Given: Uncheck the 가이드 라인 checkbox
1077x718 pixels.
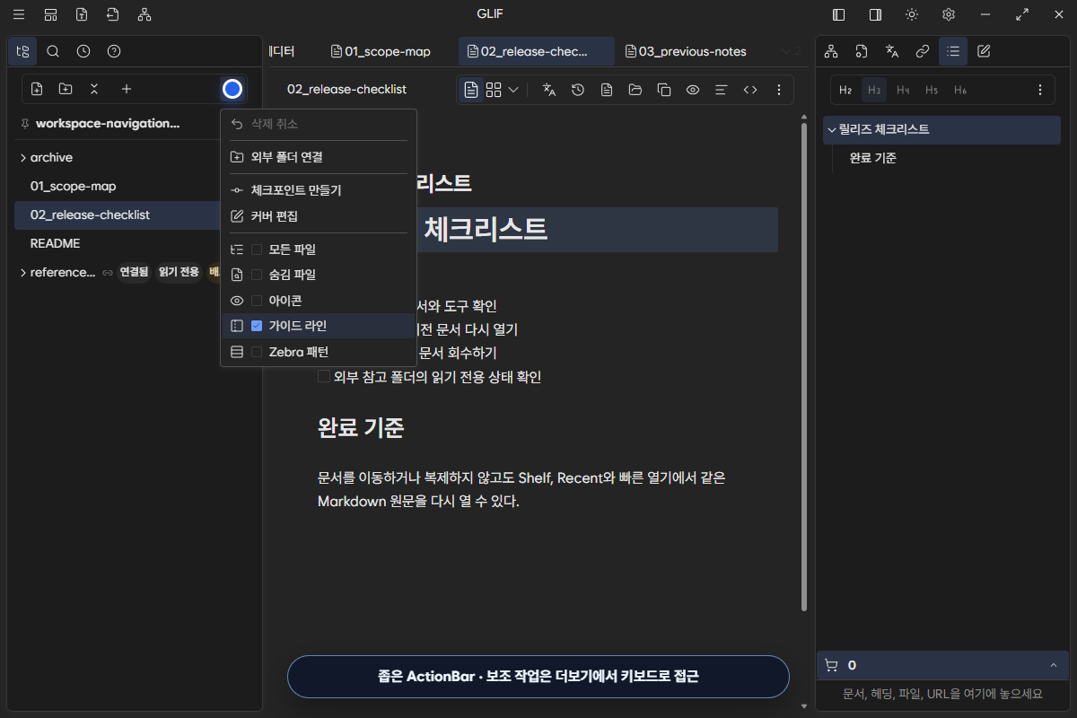Looking at the screenshot, I should coord(257,326).
